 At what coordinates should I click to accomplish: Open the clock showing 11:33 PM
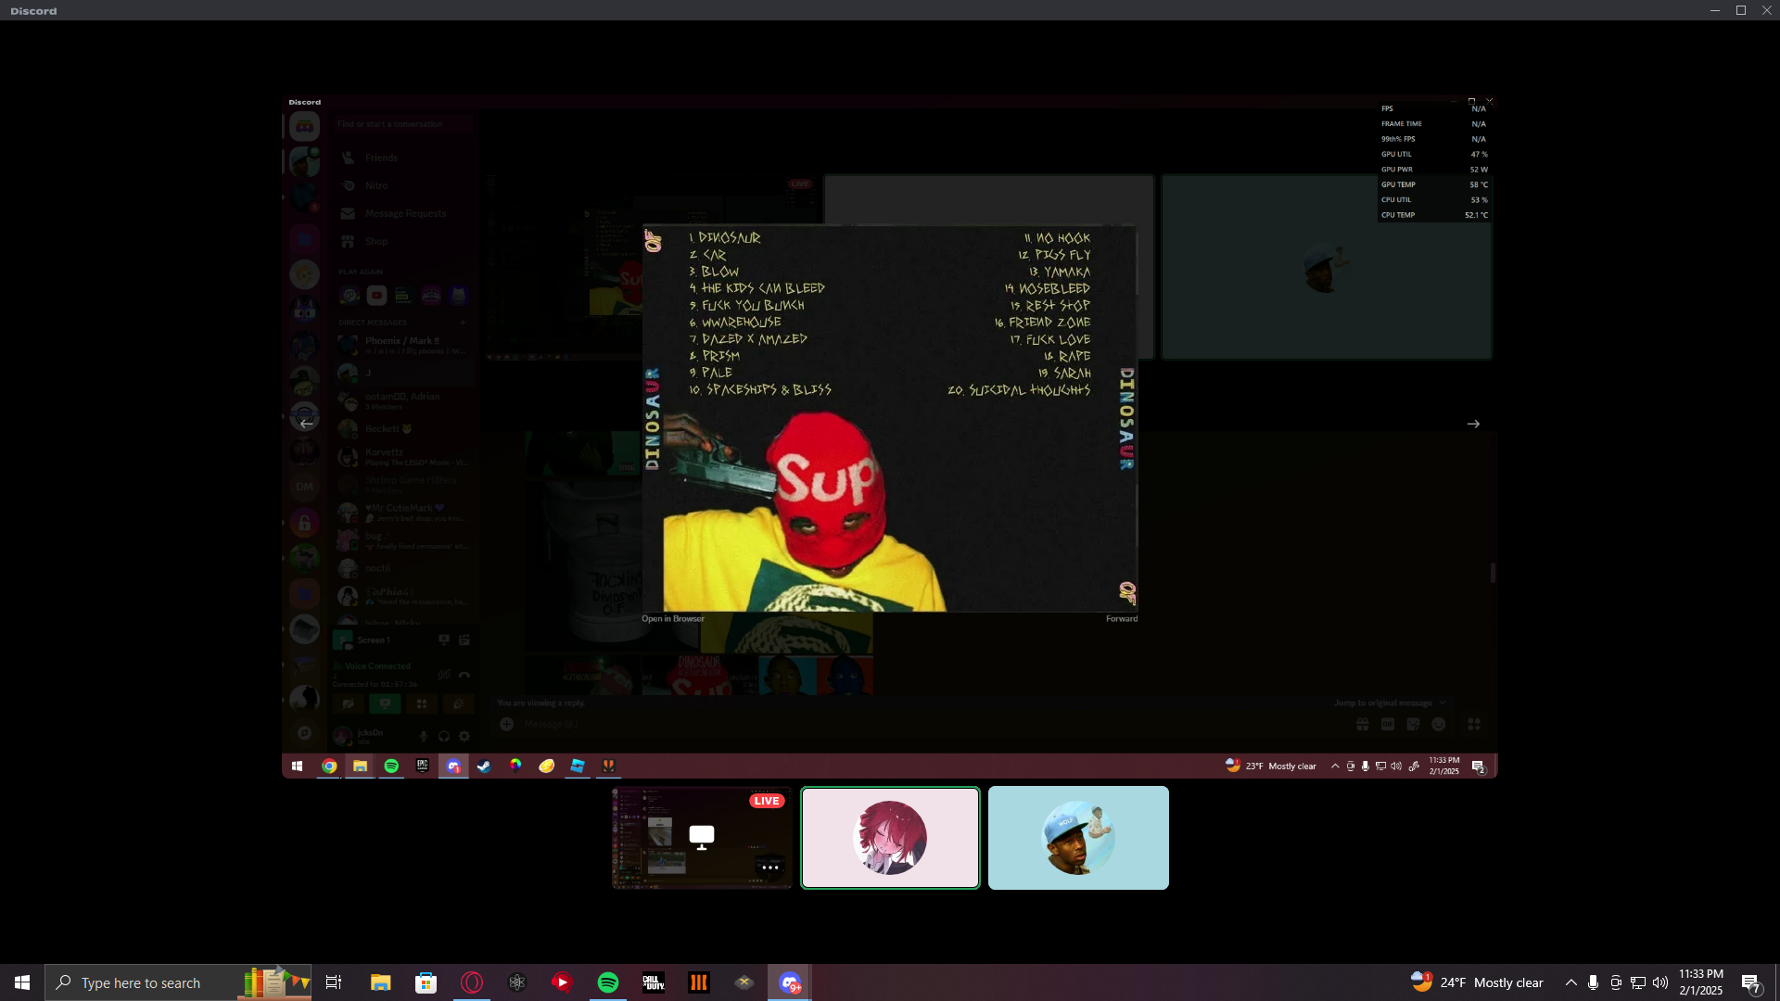click(1700, 982)
